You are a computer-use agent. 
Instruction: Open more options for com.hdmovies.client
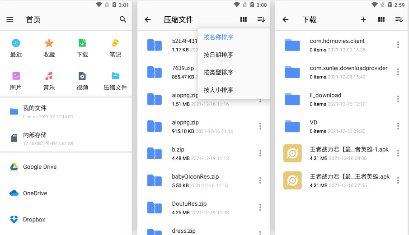coord(398,45)
